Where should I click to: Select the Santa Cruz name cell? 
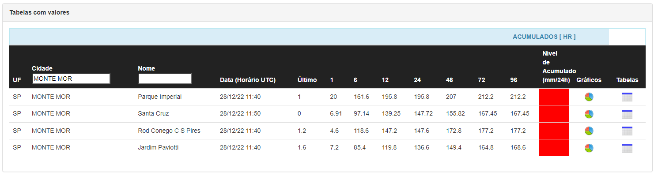153,114
